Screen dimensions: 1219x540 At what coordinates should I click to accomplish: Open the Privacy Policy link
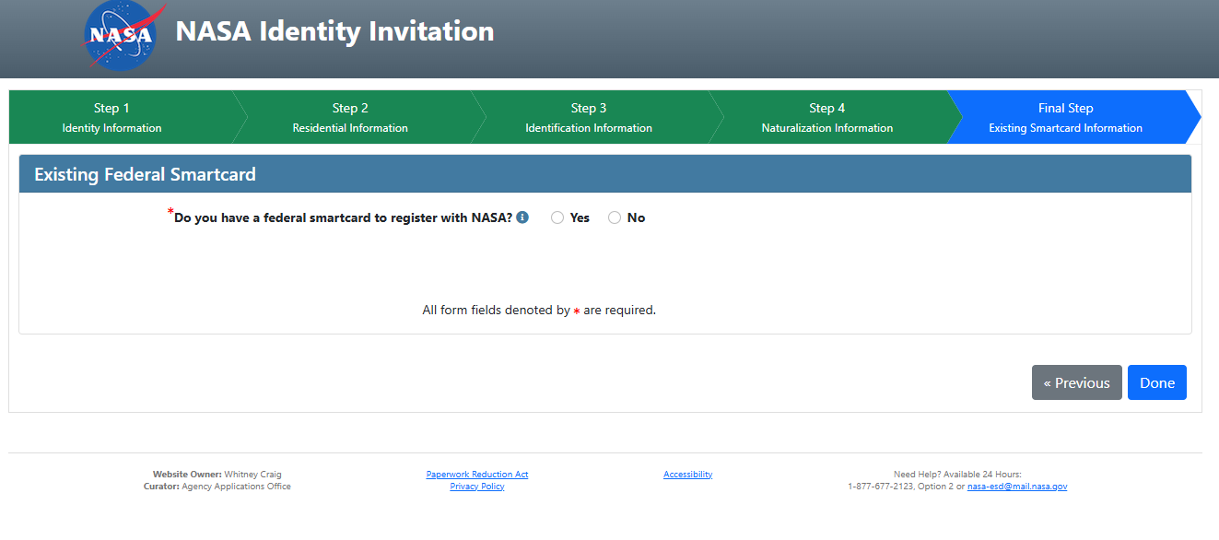(477, 487)
